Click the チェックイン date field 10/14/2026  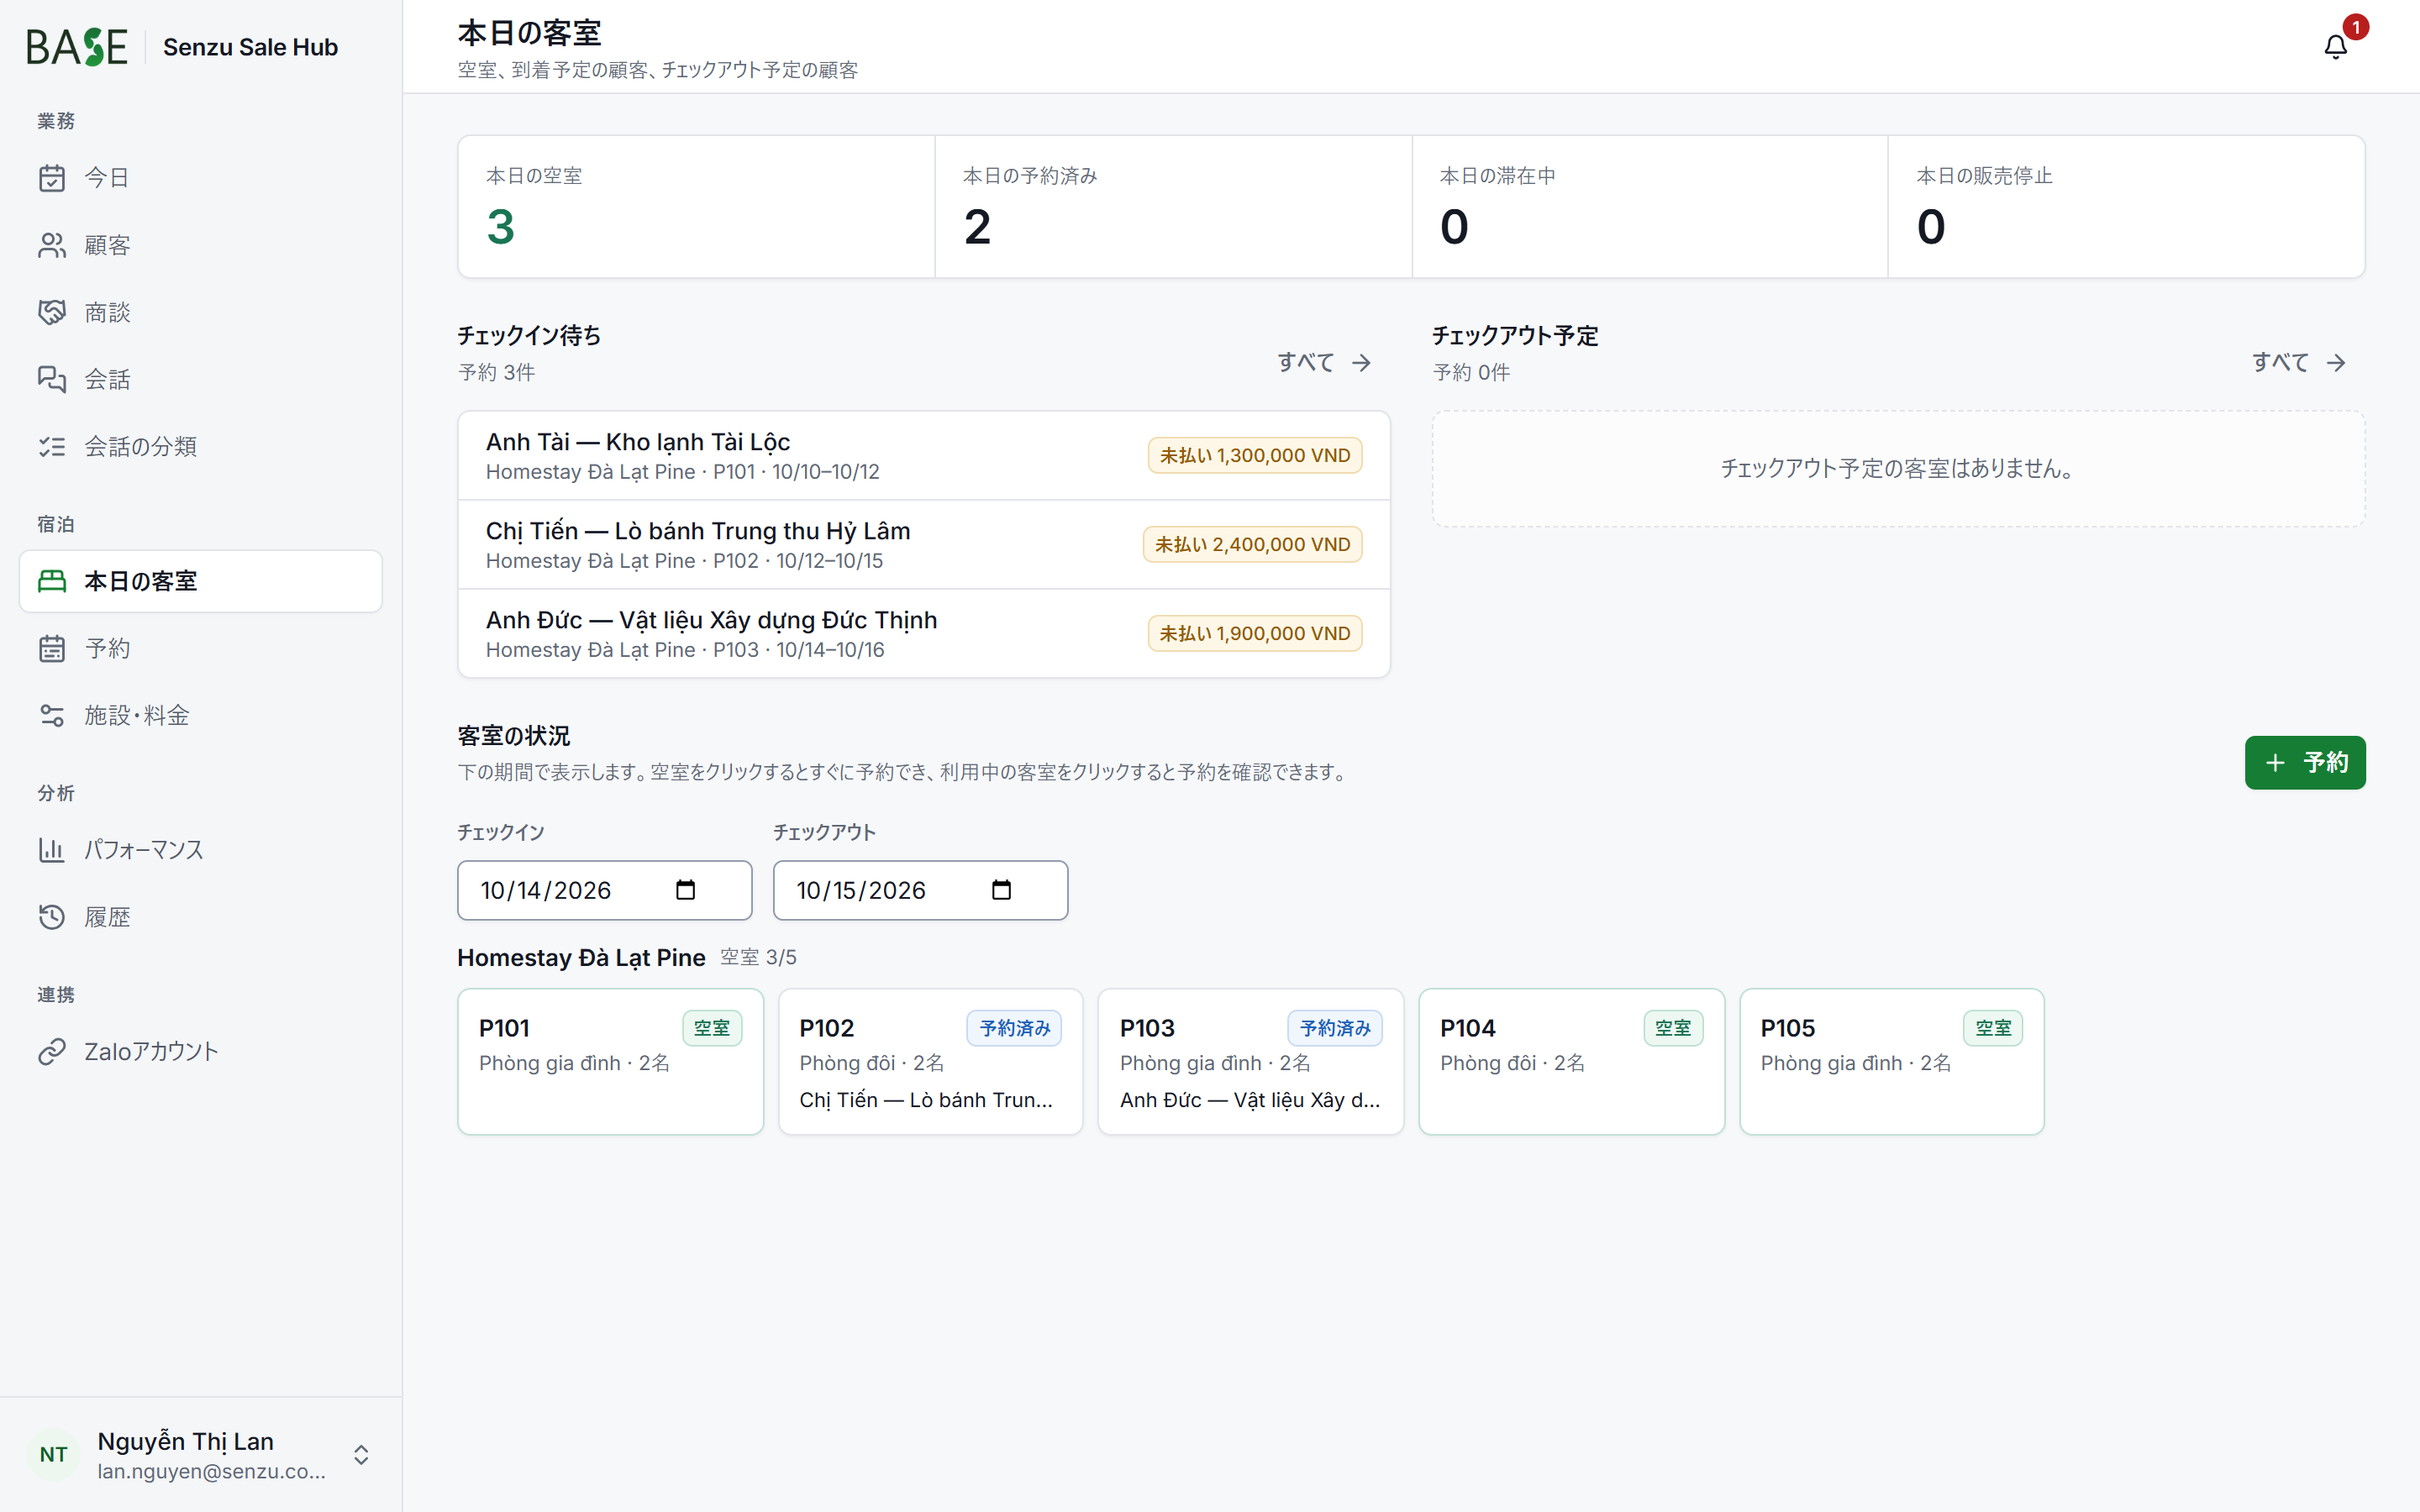point(604,890)
